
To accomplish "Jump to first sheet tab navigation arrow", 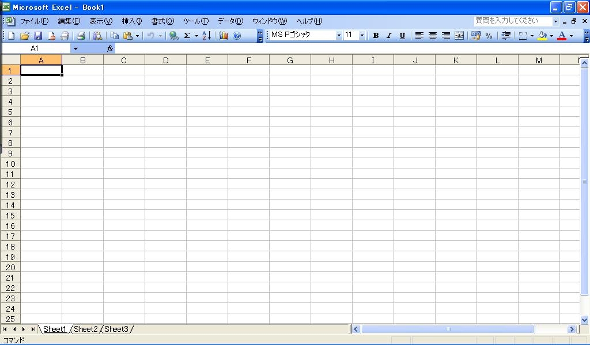I will click(5, 329).
